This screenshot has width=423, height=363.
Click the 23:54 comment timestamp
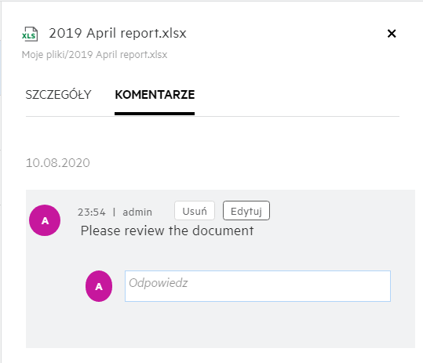click(92, 212)
